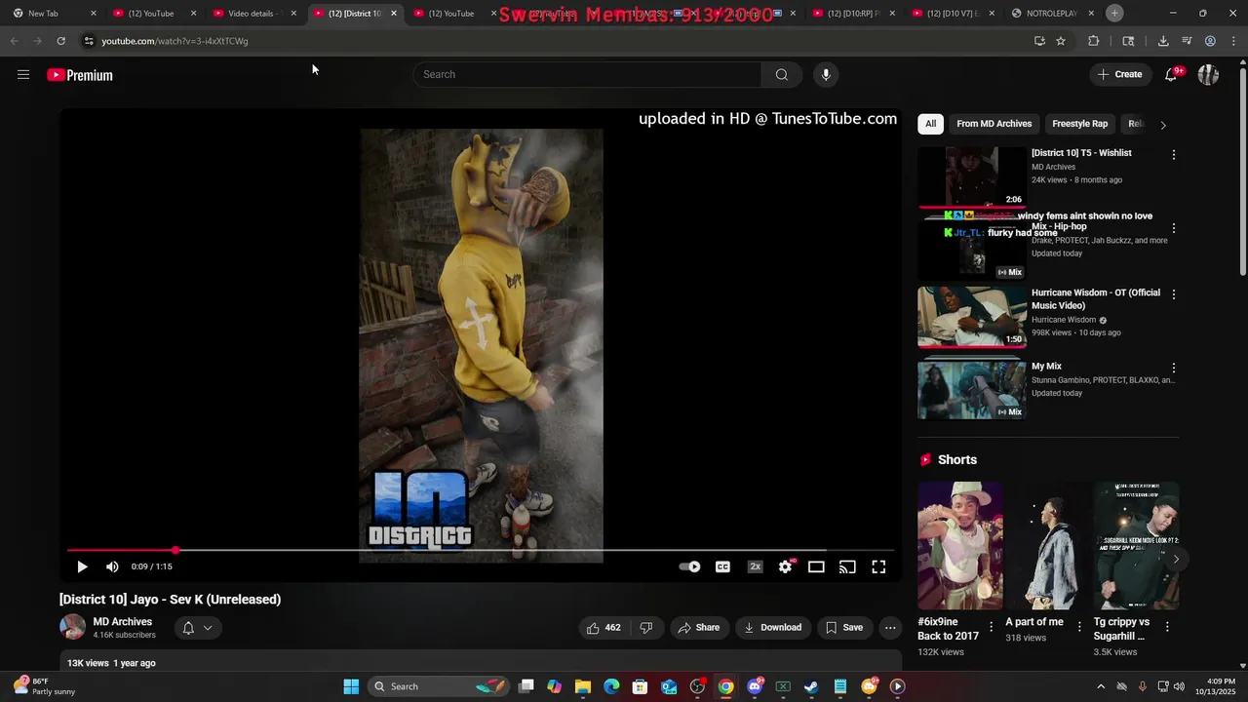
Task: Open a new browser tab with plus
Action: (x=1114, y=13)
